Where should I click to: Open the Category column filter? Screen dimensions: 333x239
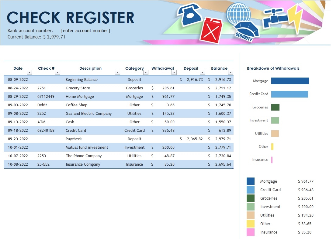coord(146,72)
